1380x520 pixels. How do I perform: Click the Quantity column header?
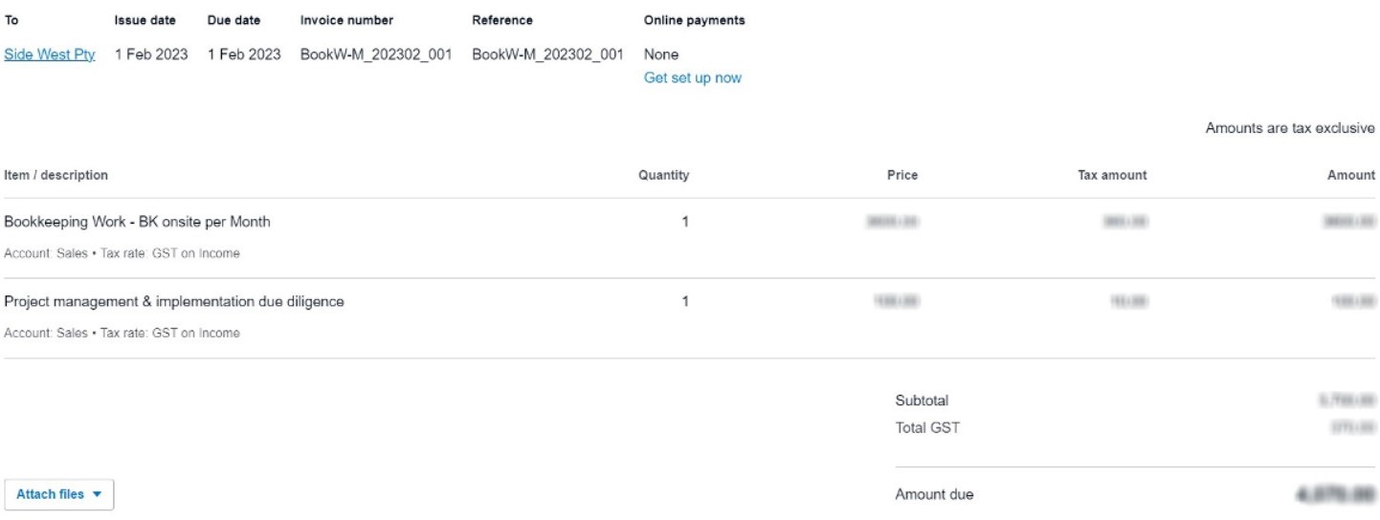(x=663, y=175)
